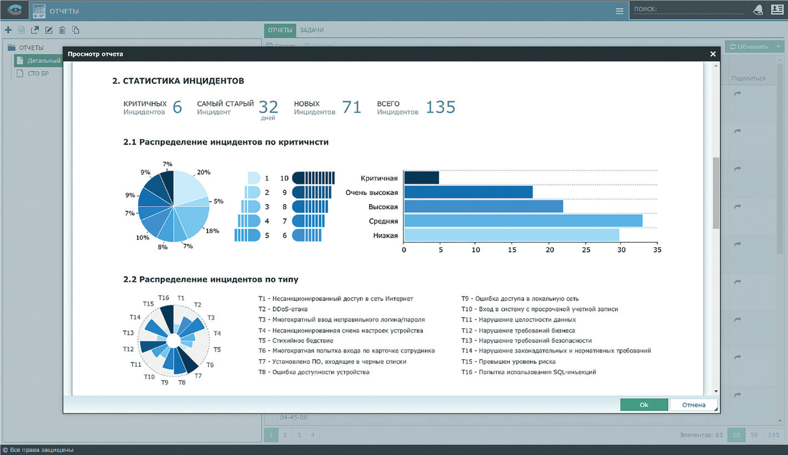Set page size to 20 elements
Viewport: 788px width, 455px height.
[736, 435]
